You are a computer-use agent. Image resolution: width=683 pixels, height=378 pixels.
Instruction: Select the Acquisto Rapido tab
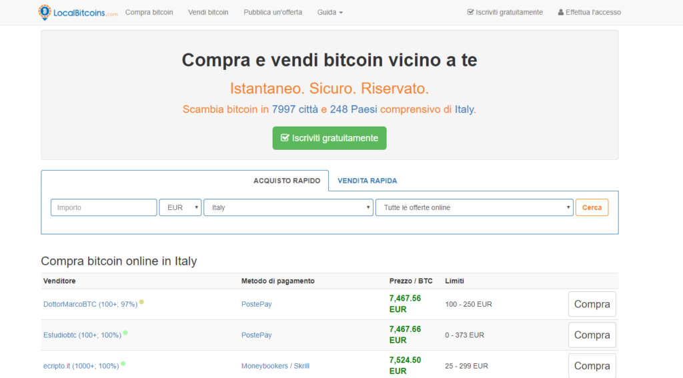[287, 181]
